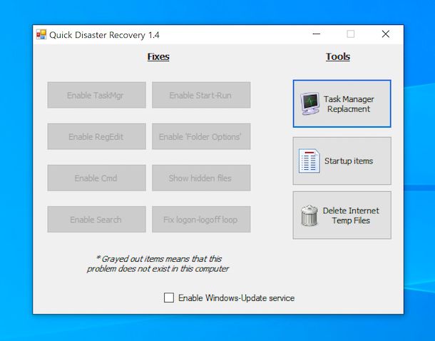Click Fix logon-logoff loop button
Image resolution: width=435 pixels, height=341 pixels.
201,219
